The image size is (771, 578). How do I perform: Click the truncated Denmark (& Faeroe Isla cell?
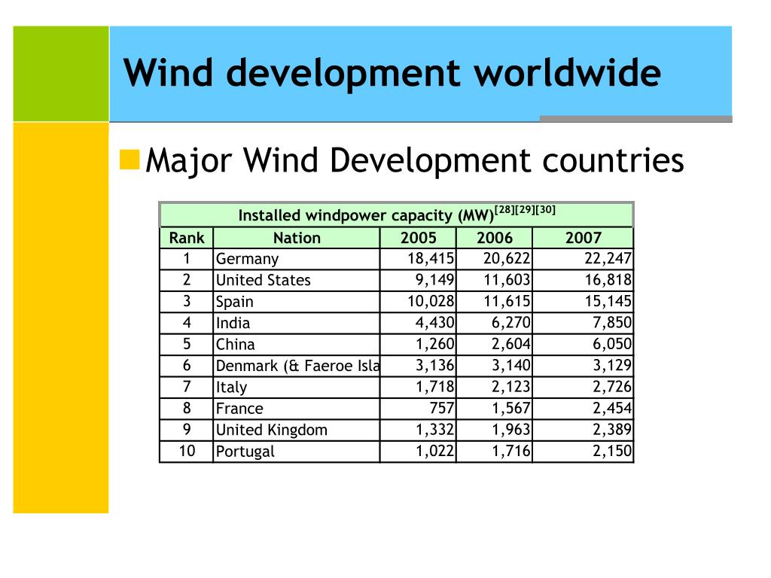click(x=297, y=366)
